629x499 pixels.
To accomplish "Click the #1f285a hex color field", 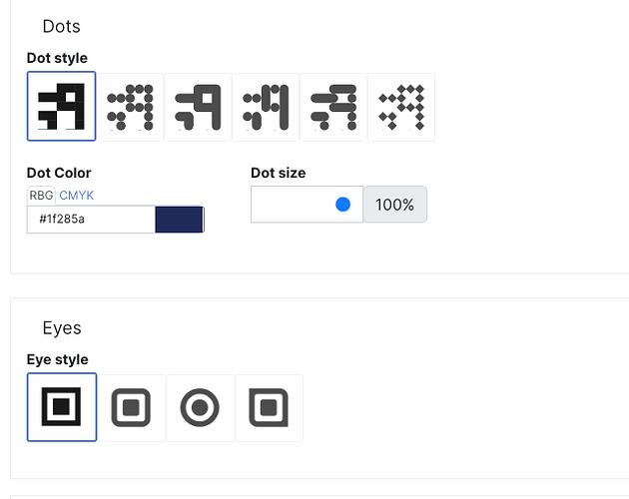I will coord(91,219).
